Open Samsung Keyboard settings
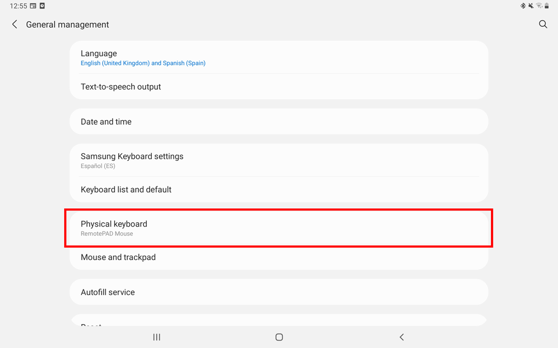 coord(279,160)
